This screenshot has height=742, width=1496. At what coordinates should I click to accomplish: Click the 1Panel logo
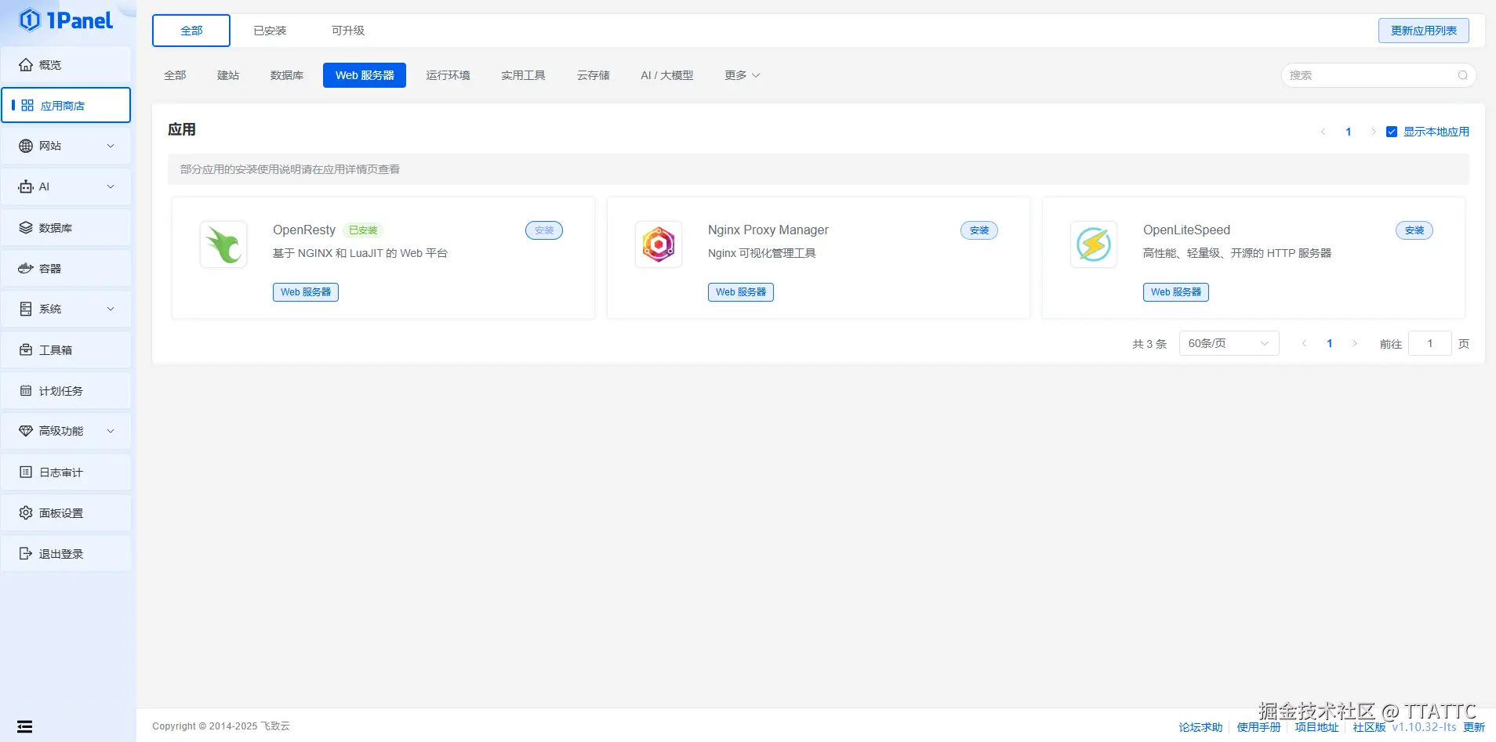(66, 20)
